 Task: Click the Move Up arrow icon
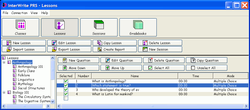[108, 68]
